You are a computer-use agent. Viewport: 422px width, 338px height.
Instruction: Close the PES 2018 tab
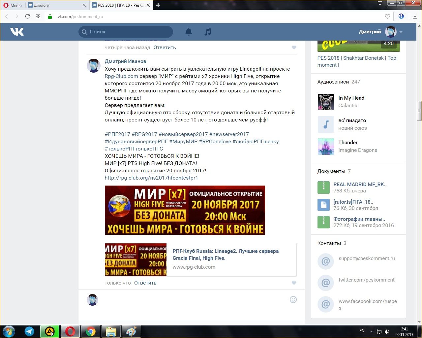click(148, 5)
